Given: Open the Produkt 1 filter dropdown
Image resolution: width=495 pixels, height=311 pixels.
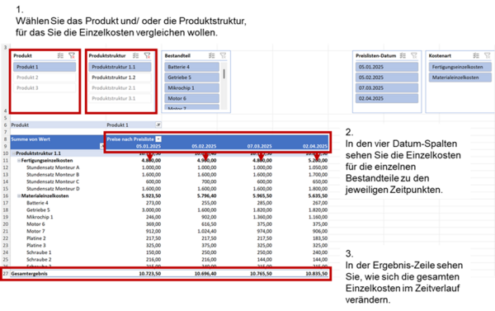Looking at the screenshot, I should coord(158,125).
